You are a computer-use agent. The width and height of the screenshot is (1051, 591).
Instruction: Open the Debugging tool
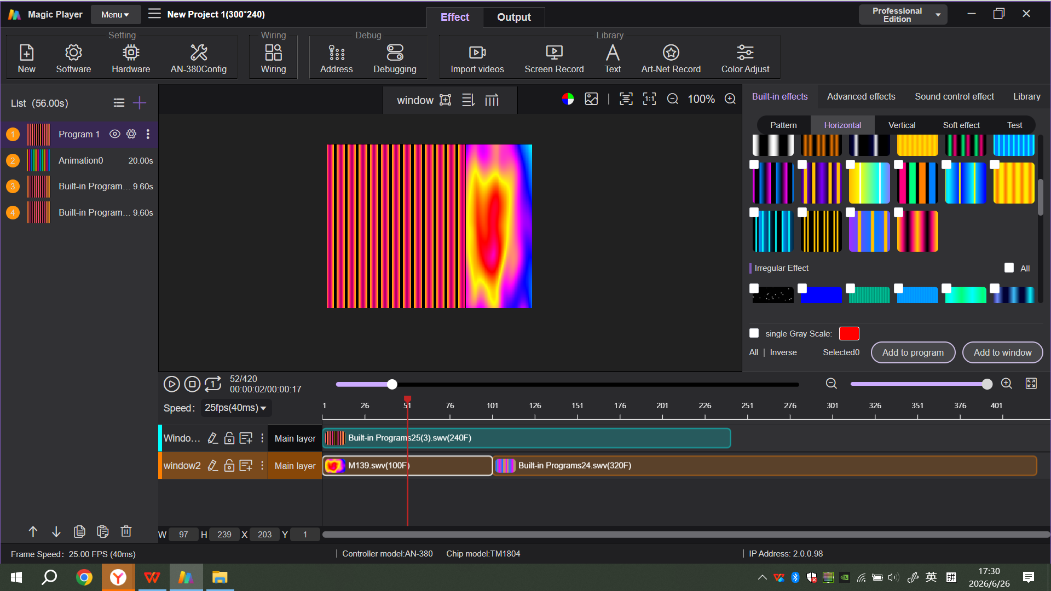(395, 58)
